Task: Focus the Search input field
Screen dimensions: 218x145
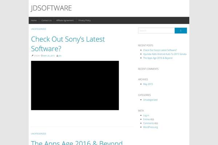Action: (x=156, y=31)
